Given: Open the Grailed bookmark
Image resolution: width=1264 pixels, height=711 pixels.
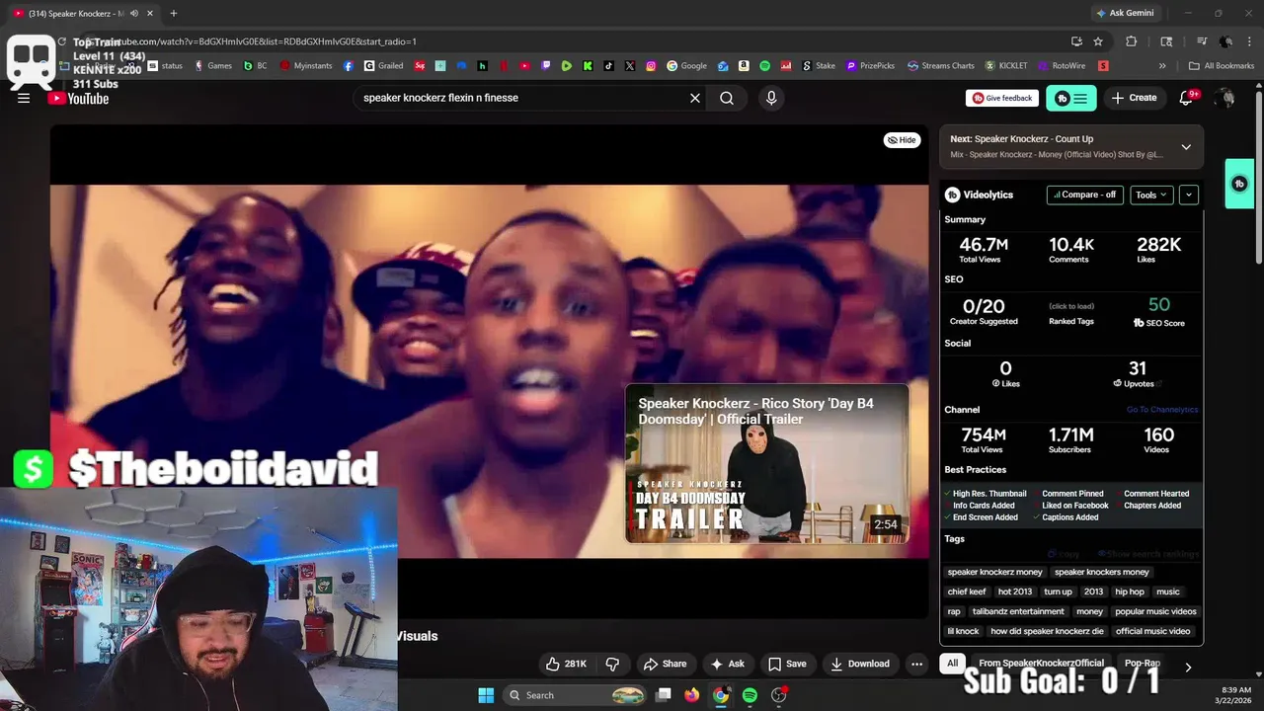Looking at the screenshot, I should click(x=383, y=66).
